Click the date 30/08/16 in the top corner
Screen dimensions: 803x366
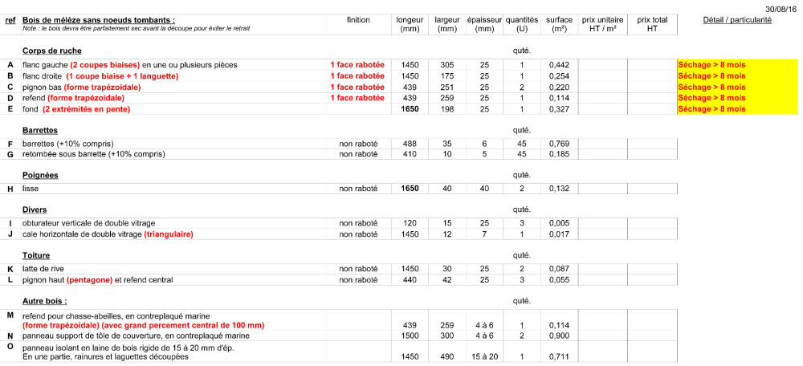[x=782, y=7]
